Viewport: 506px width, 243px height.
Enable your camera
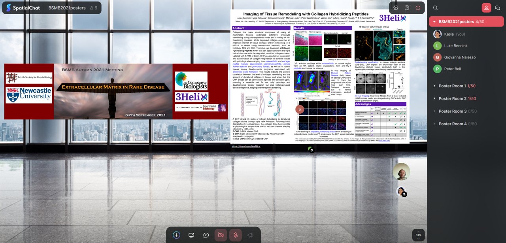pyautogui.click(x=221, y=235)
